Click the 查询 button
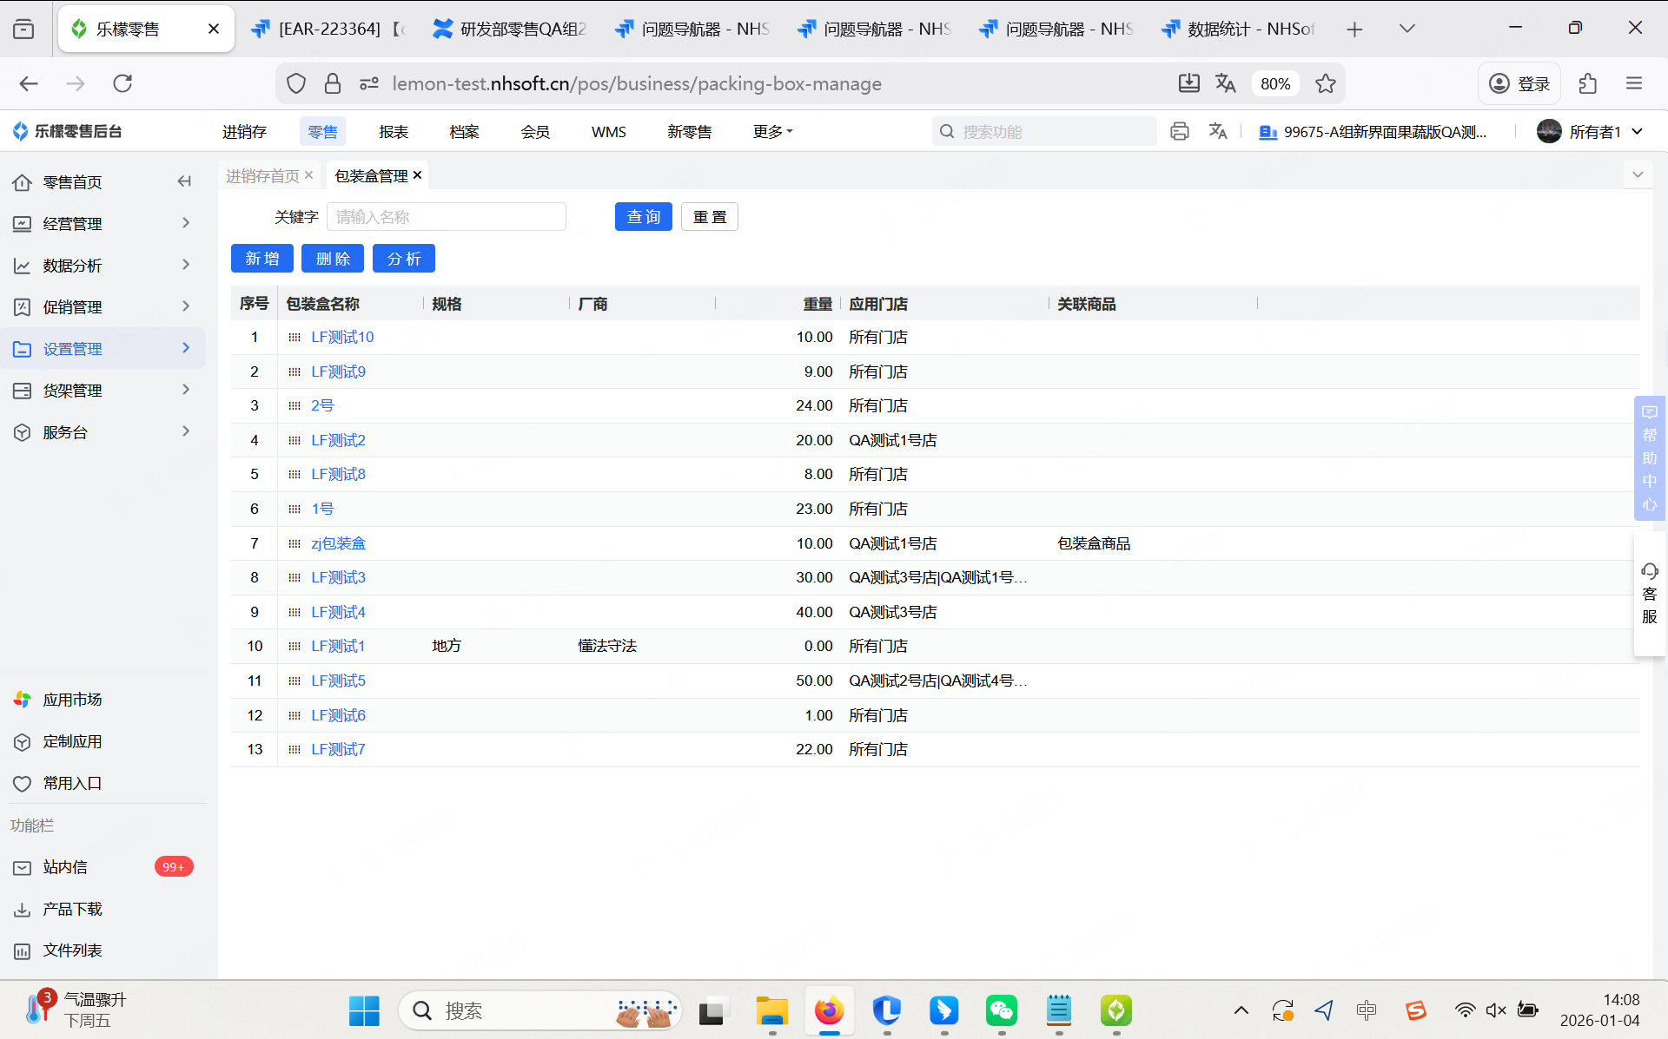The image size is (1668, 1039). pyautogui.click(x=643, y=216)
